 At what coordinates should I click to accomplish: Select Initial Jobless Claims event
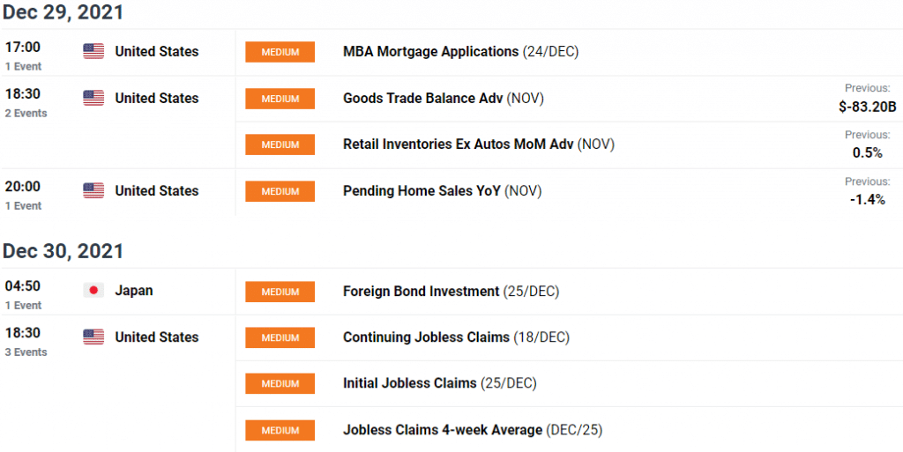tap(409, 383)
